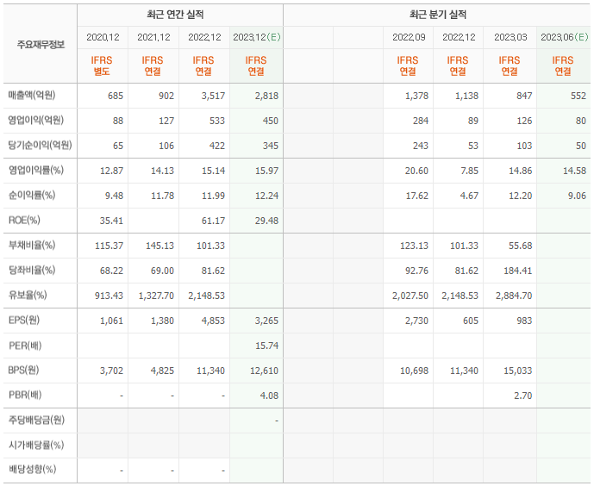The height and width of the screenshot is (486, 594).
Task: Click the '당기순이익(억원)' row label
Action: click(41, 146)
